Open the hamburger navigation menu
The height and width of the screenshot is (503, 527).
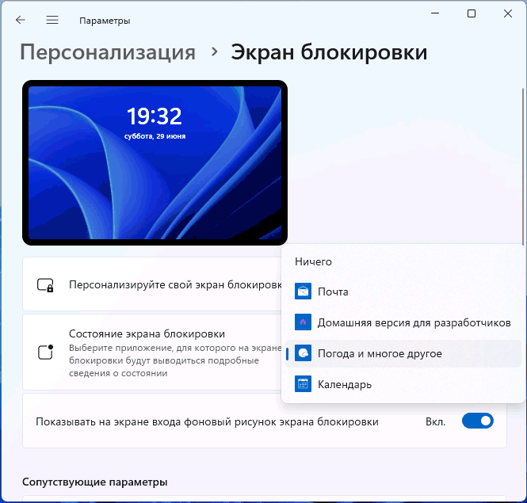52,20
